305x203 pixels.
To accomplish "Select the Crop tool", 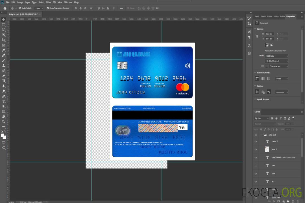I will point(3,40).
